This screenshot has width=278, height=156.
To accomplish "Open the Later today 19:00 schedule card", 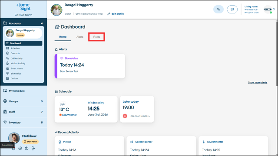I will tap(137, 109).
